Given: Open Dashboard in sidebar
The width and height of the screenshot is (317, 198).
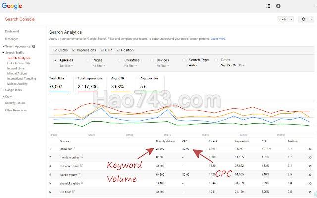Looking at the screenshot, I should [12, 31].
